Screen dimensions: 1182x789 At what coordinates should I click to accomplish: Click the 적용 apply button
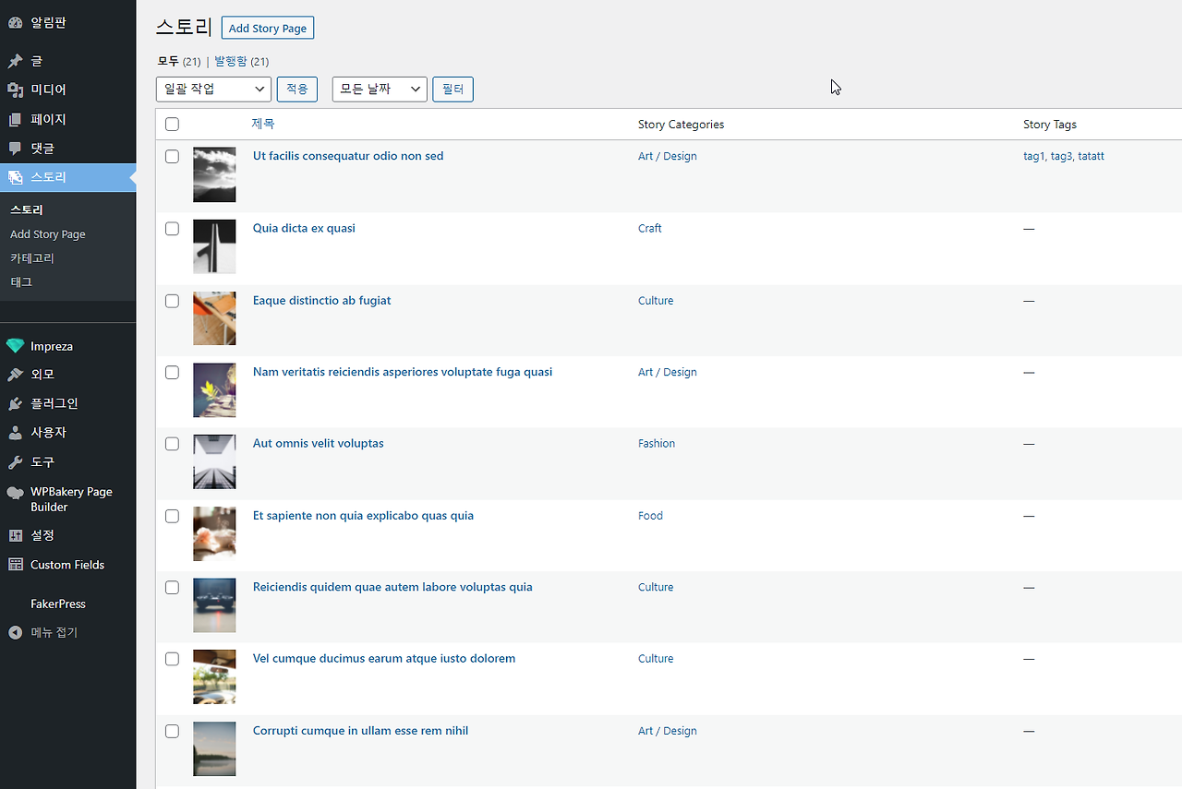pos(297,89)
